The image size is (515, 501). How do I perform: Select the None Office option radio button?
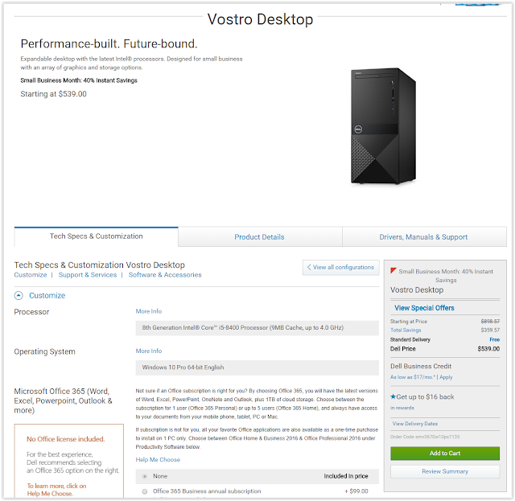point(145,476)
